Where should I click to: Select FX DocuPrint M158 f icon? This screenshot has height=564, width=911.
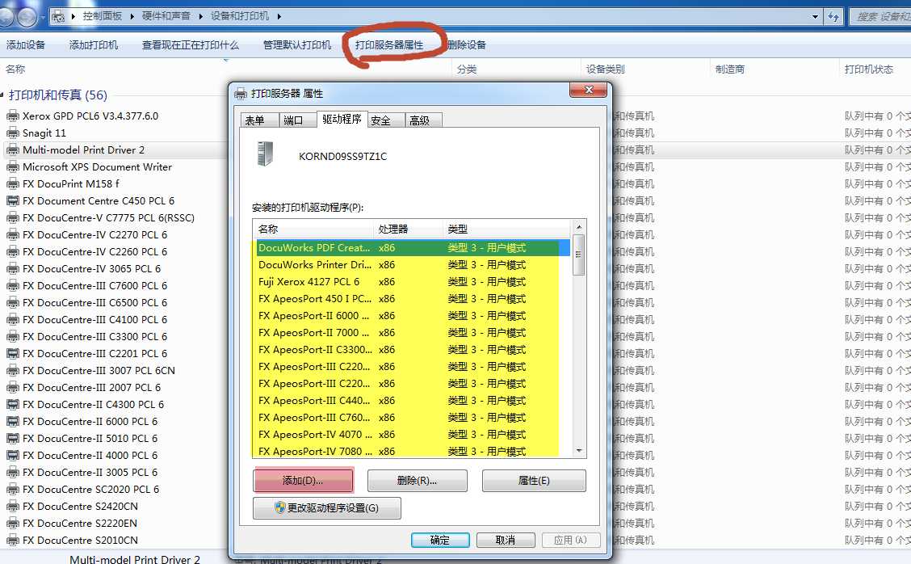[x=12, y=183]
